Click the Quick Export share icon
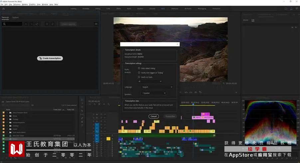 pos(286,9)
